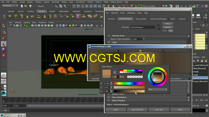Click the Opacity Scale Randomize slider
The image size is (209, 117).
click(x=165, y=39)
